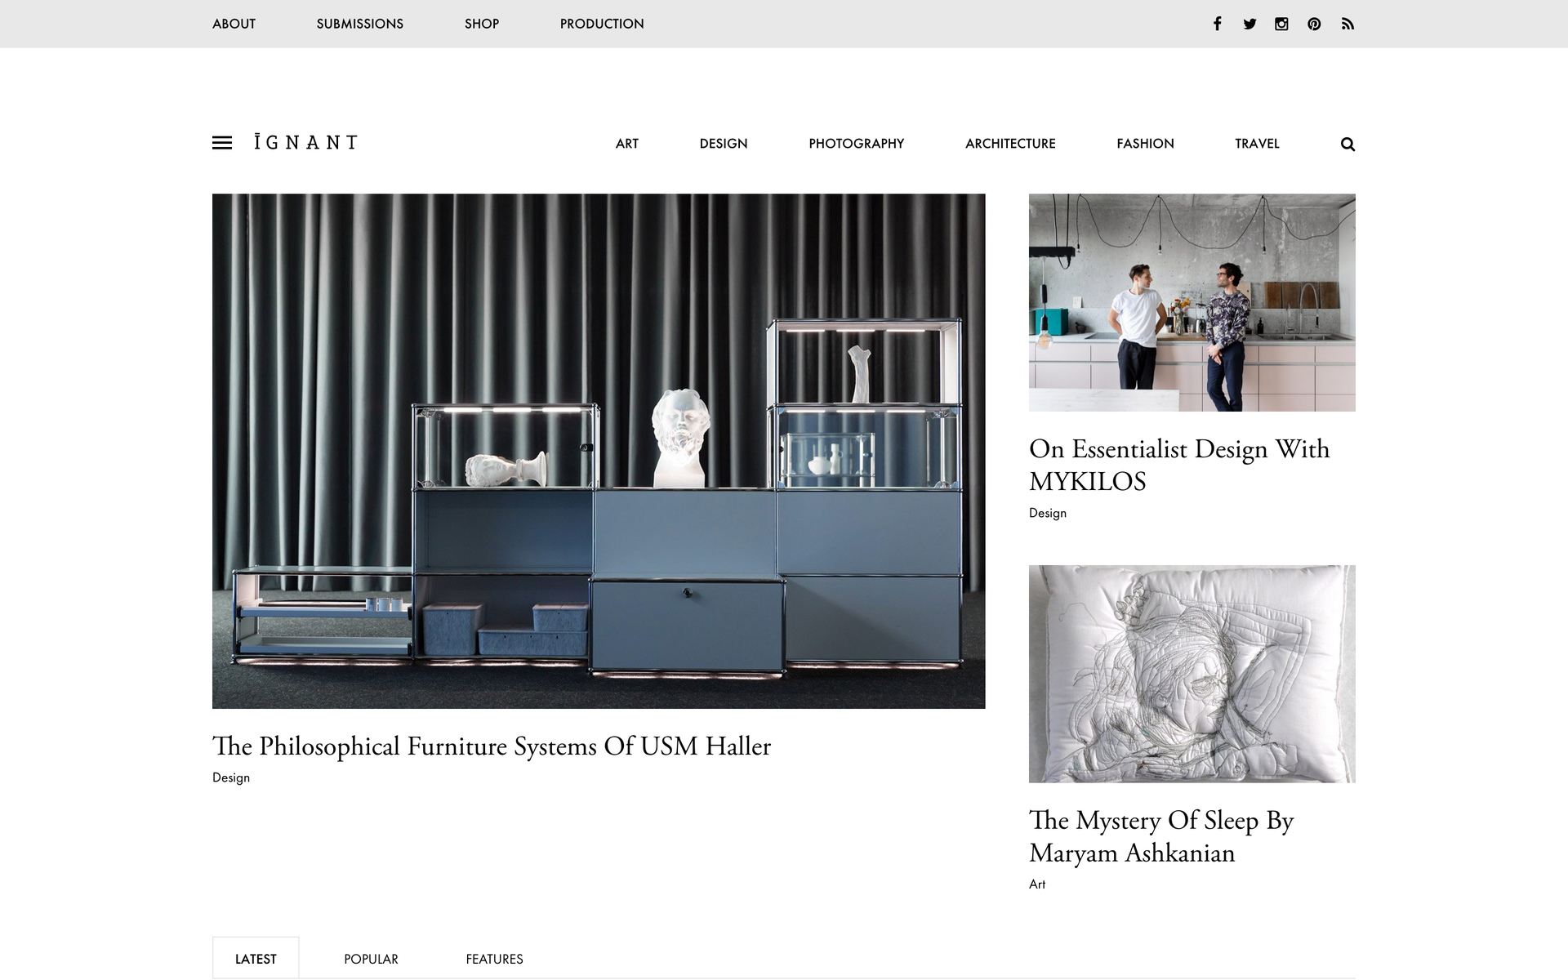The height and width of the screenshot is (980, 1568).
Task: Switch to the Popular tab
Action: pos(371,959)
